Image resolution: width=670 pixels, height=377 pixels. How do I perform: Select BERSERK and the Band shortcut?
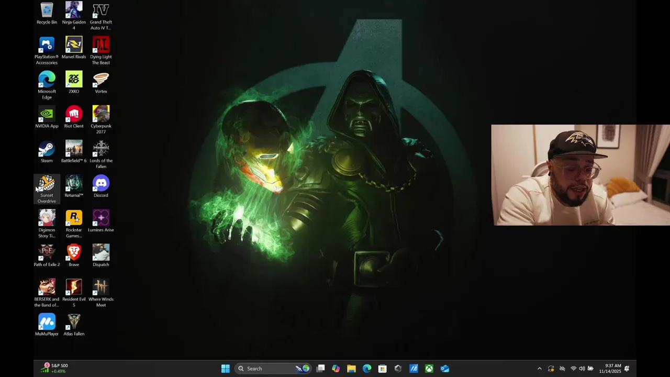(47, 293)
